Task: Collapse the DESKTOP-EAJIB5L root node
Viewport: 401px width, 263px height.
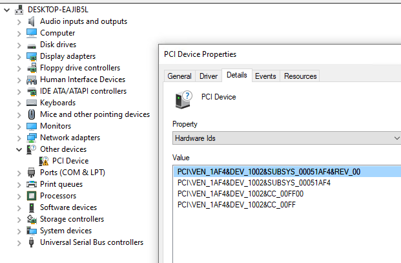Action: tap(7, 10)
